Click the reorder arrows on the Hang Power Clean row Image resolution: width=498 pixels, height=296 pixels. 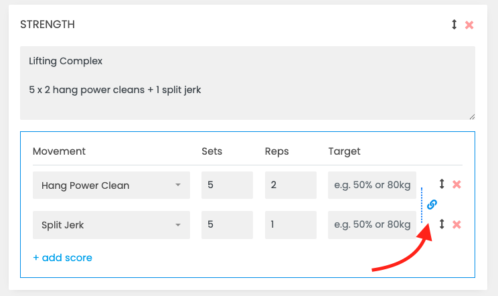pyautogui.click(x=442, y=184)
